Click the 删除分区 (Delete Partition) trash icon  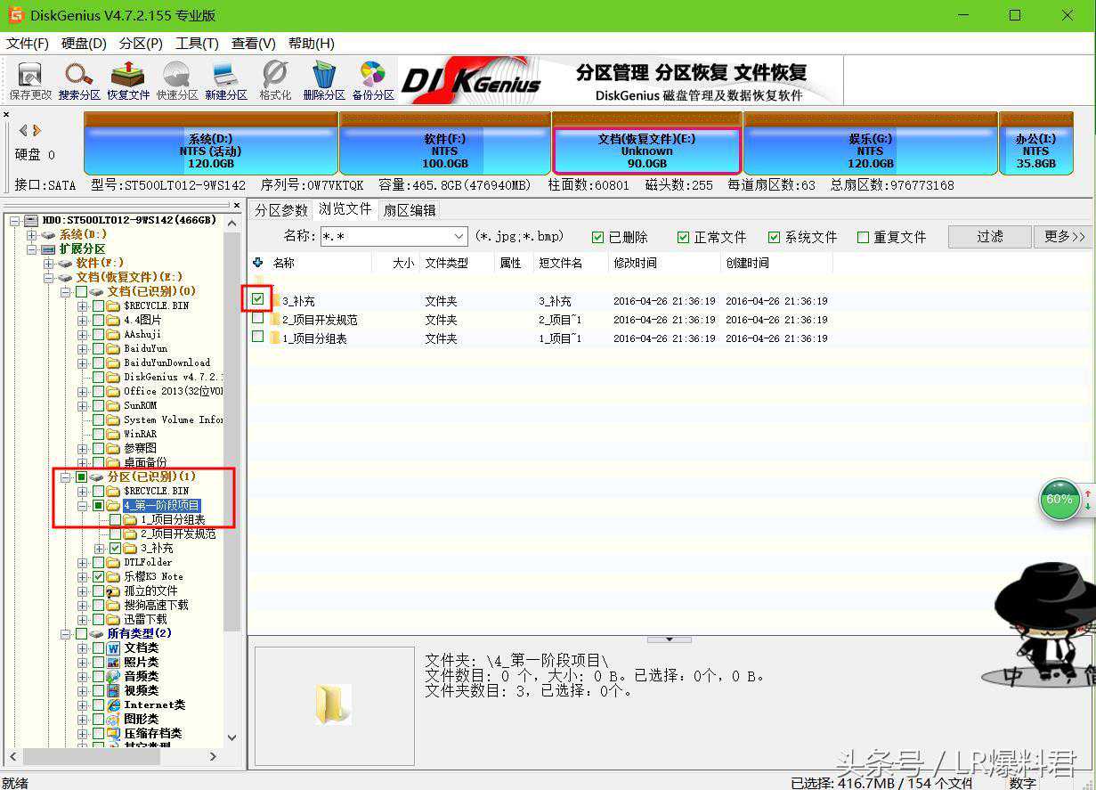point(323,80)
